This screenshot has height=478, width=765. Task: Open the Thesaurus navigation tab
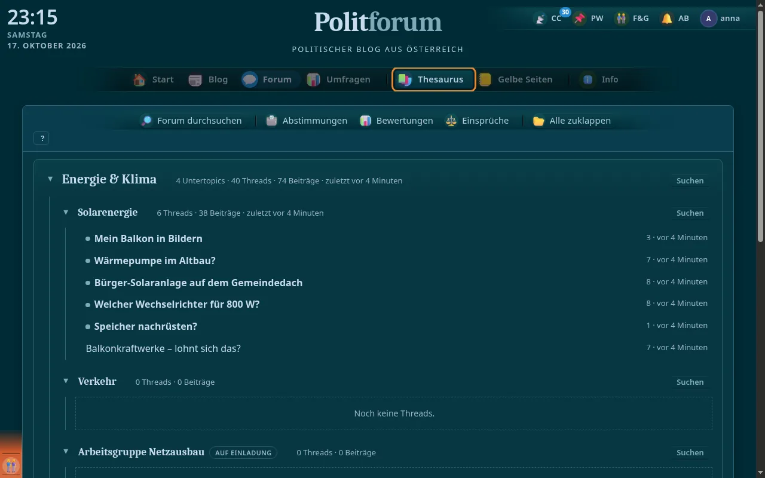(x=434, y=79)
